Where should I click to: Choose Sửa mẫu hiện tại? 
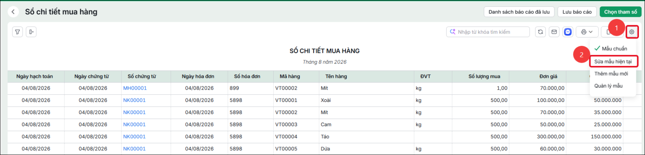point(613,61)
